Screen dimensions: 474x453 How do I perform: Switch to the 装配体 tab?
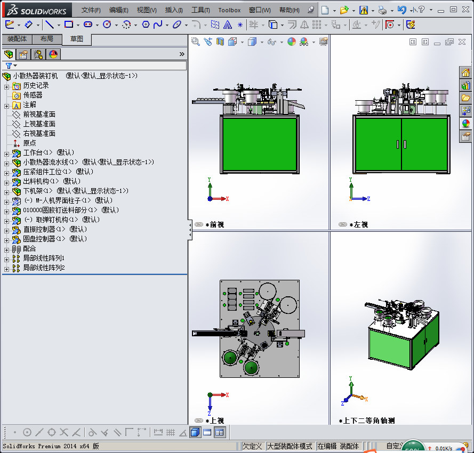point(17,39)
